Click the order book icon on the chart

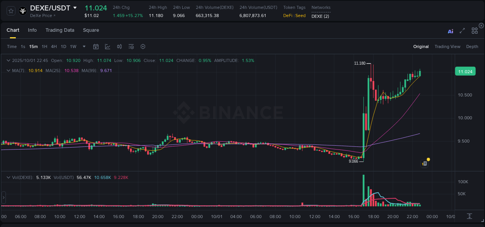click(x=424, y=163)
